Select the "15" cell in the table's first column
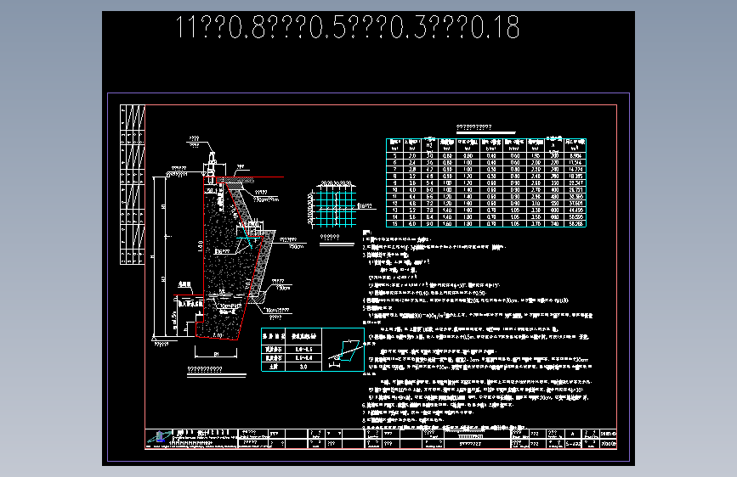 click(394, 224)
